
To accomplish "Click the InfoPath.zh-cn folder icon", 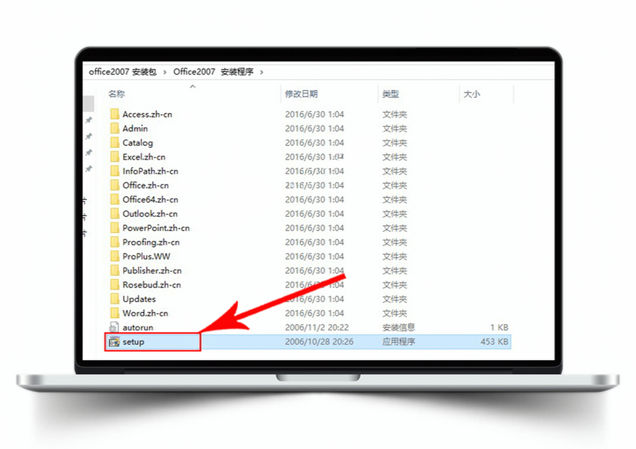I will click(114, 171).
